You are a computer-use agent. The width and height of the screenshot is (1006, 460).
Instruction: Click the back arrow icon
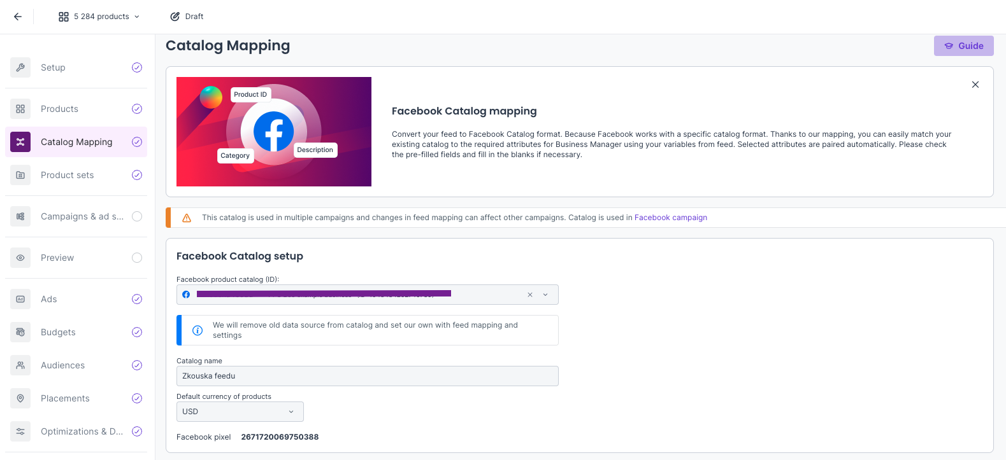point(18,17)
